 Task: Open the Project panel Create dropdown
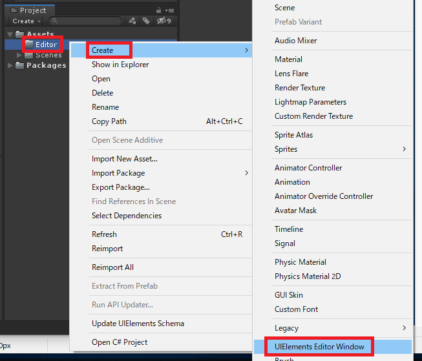coord(26,21)
